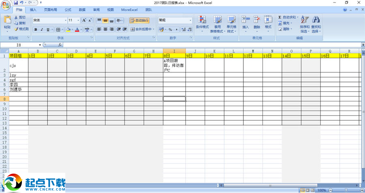This screenshot has width=365, height=193.
Task: Click the Name Box showing I8
Action: [x=19, y=45]
